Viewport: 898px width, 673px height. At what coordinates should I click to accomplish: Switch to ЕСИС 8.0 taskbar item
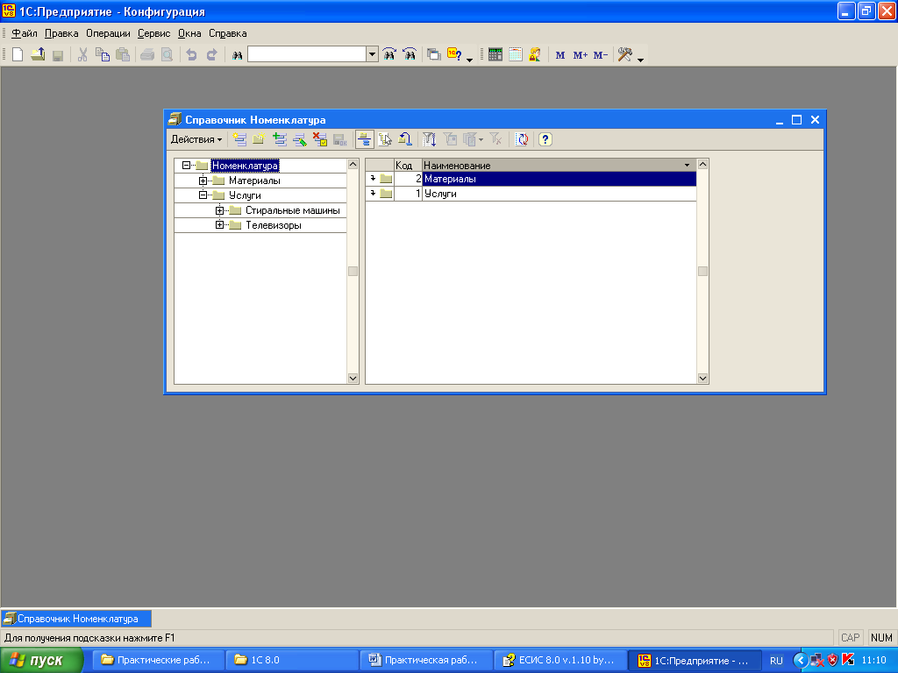click(559, 661)
